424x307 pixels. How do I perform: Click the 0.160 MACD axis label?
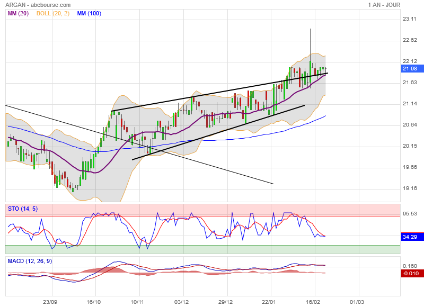pos(409,266)
